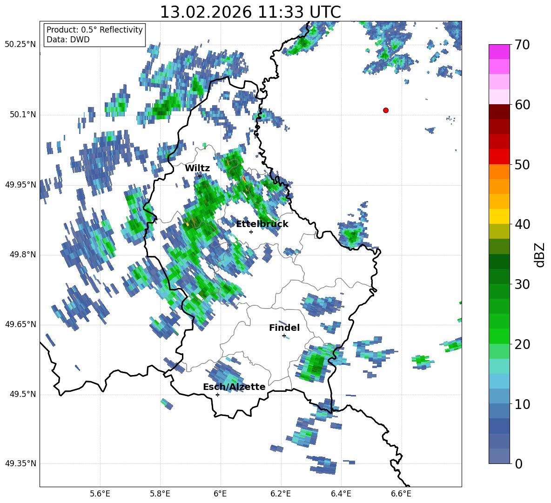Screen dimensions: 551x503
Task: Click the dark red segment below 60
Action: [499, 112]
